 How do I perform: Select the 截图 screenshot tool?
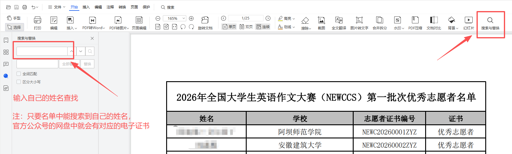coord(321,23)
